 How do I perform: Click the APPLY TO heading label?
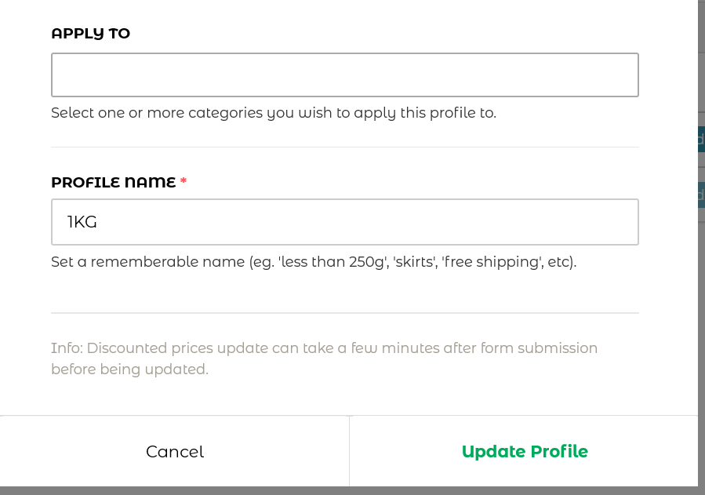90,34
